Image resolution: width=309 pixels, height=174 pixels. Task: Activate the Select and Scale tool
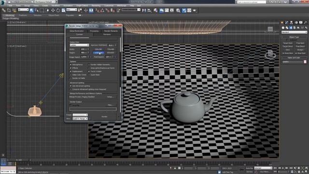pos(63,10)
